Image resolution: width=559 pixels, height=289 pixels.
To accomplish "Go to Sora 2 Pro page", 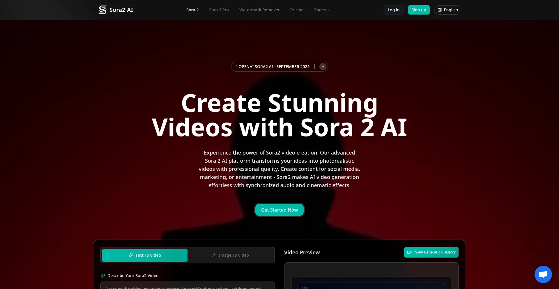I will coord(219,10).
